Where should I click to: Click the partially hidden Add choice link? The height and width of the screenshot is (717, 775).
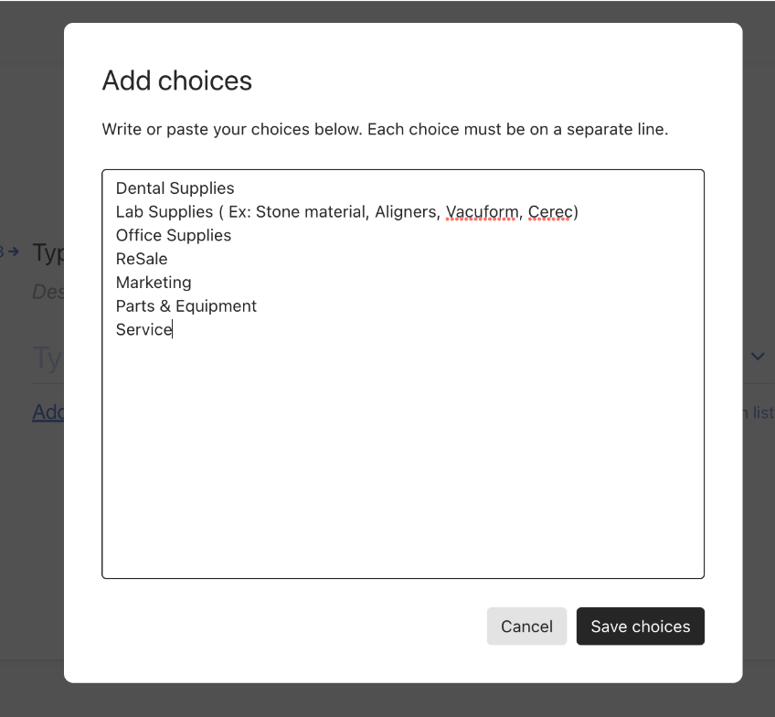pos(48,412)
